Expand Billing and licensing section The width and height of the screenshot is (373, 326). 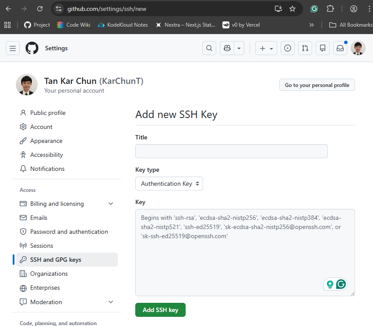pos(111,204)
